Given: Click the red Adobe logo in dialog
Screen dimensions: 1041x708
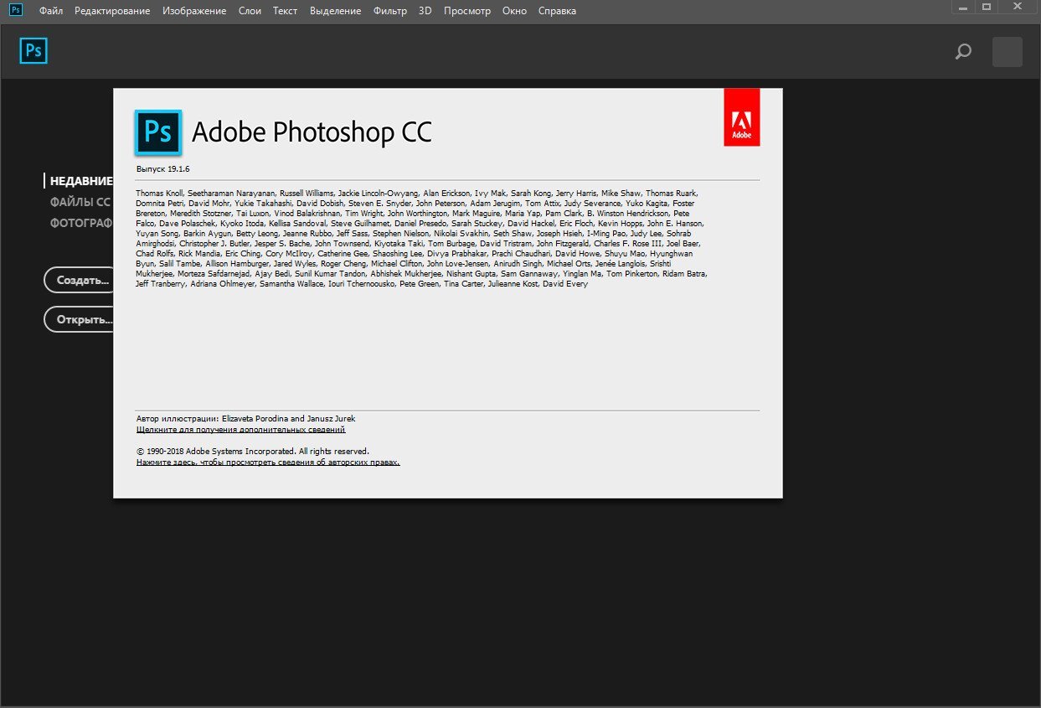Looking at the screenshot, I should coord(741,117).
